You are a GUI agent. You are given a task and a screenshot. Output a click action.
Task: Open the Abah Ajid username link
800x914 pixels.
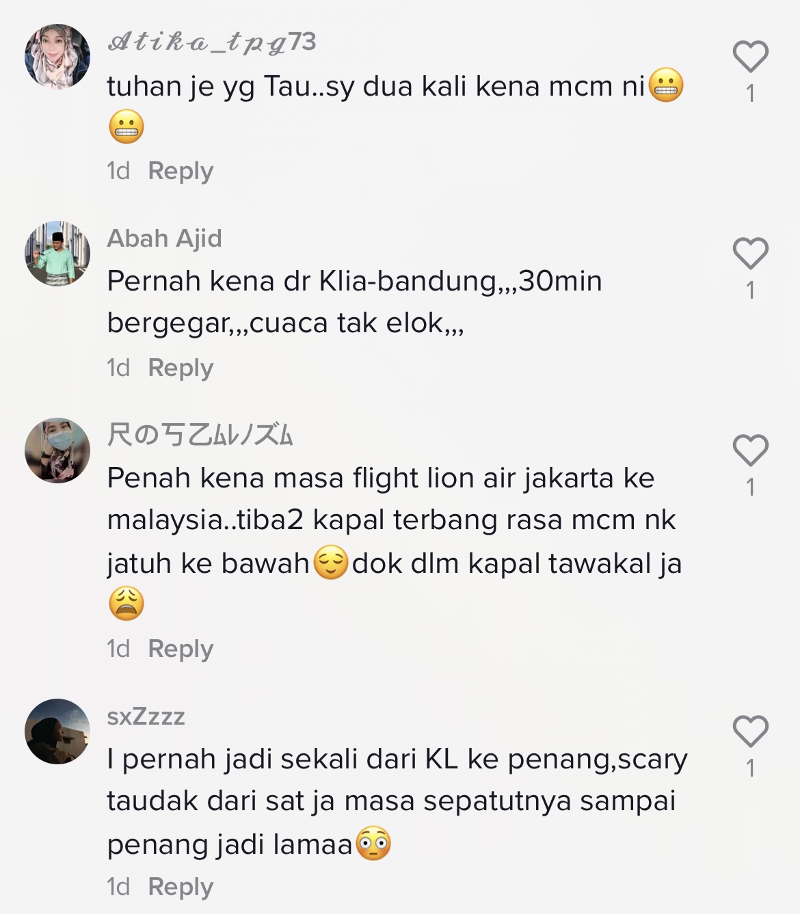point(164,239)
